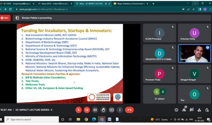This screenshot has width=212, height=125.
Task: Share this page icon
Action: tap(189, 9)
